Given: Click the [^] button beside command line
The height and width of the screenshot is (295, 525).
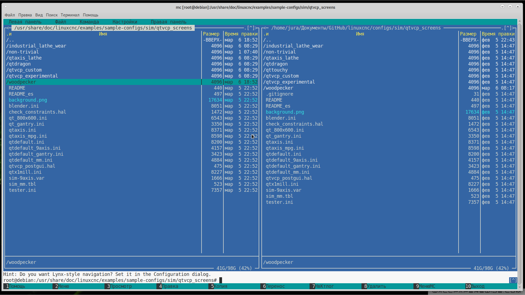Looking at the screenshot, I should [513, 280].
